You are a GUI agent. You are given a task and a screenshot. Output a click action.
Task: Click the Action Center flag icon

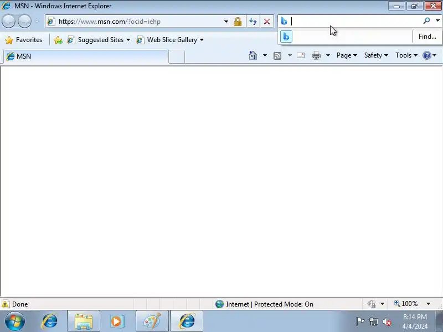[x=360, y=321]
